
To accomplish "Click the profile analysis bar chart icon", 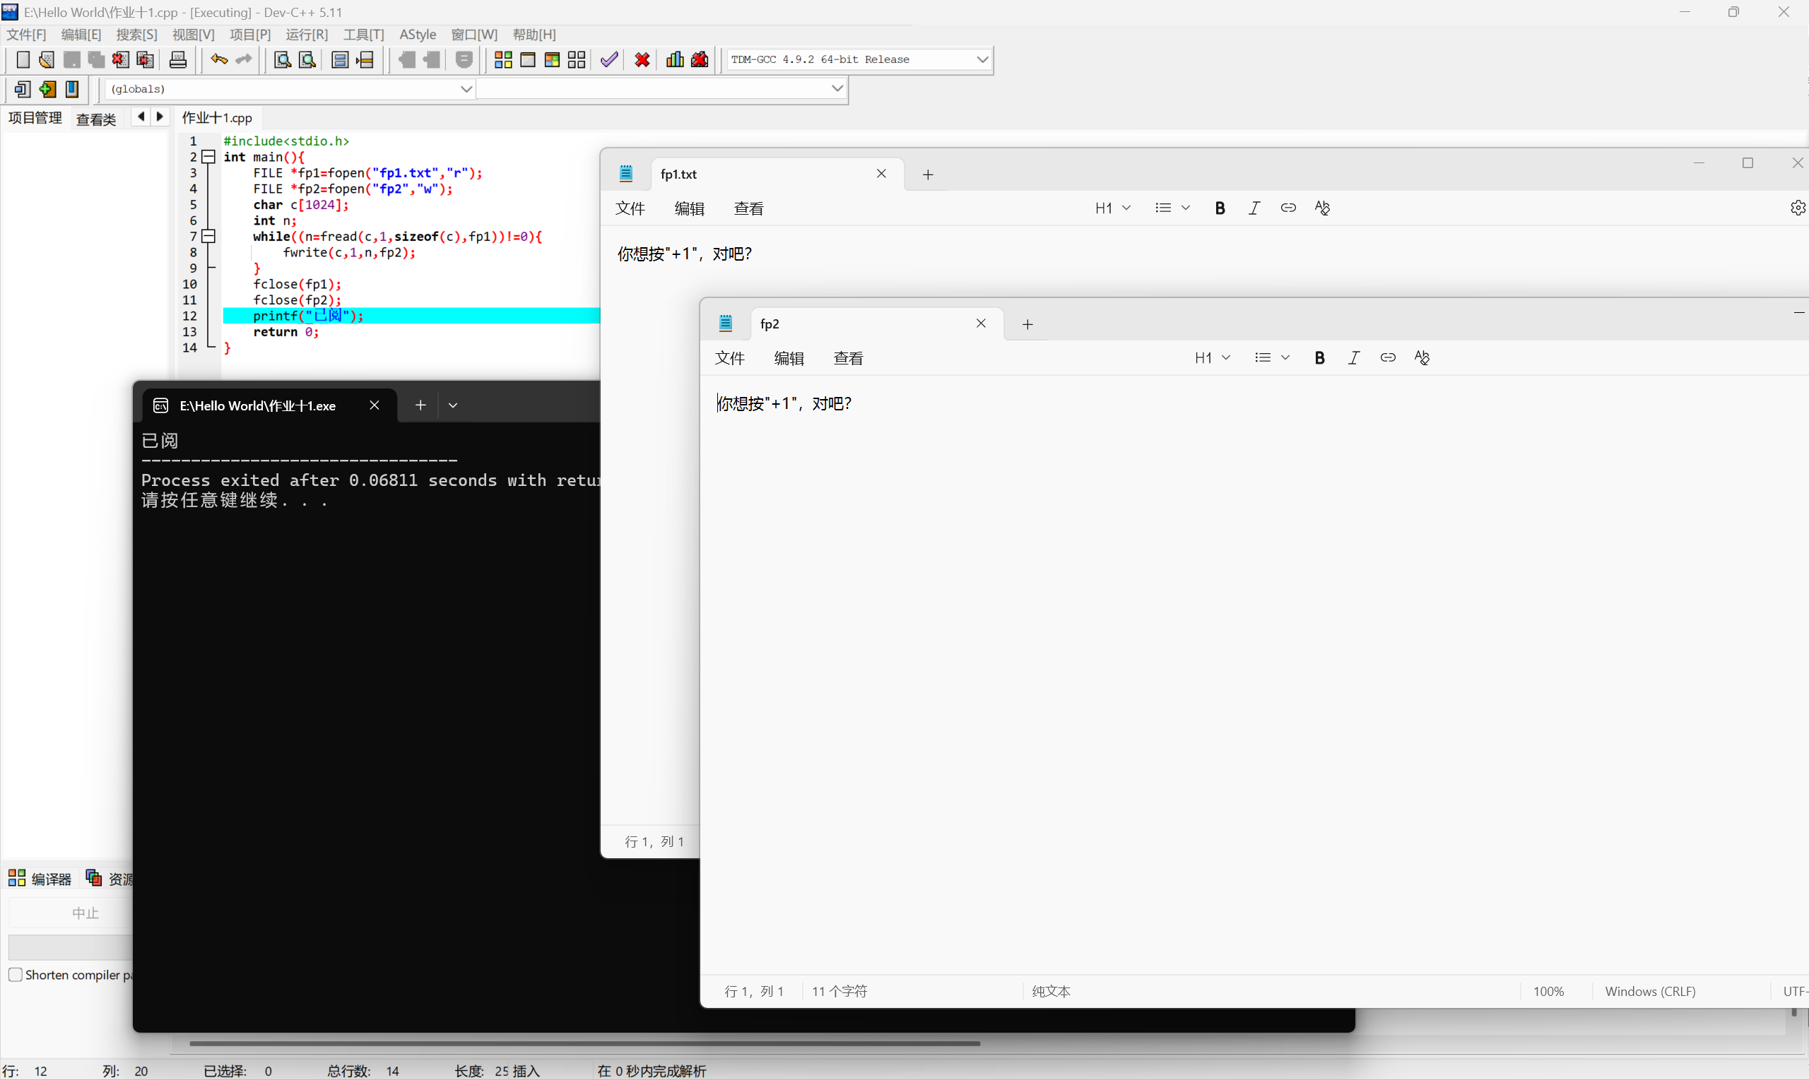I will (x=675, y=59).
